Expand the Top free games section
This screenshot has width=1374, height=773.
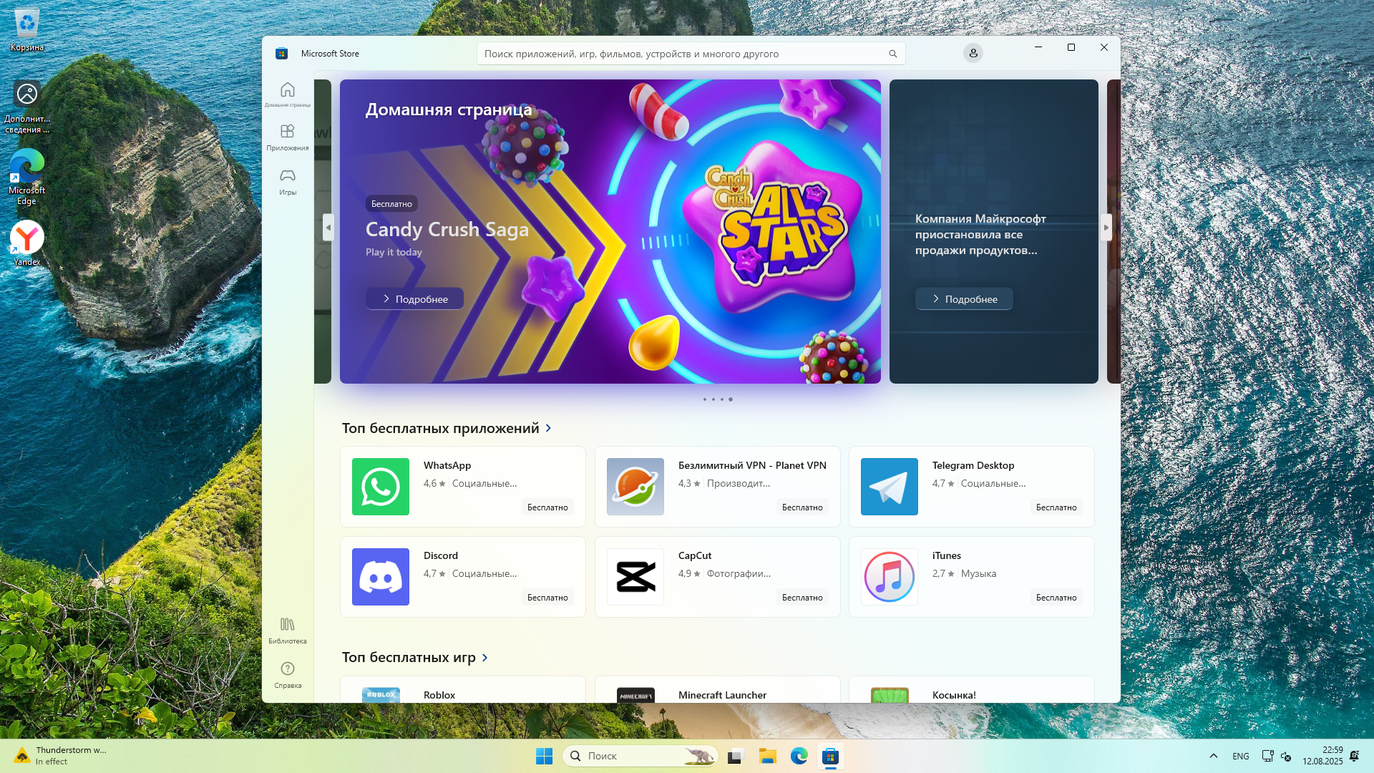[x=485, y=658]
